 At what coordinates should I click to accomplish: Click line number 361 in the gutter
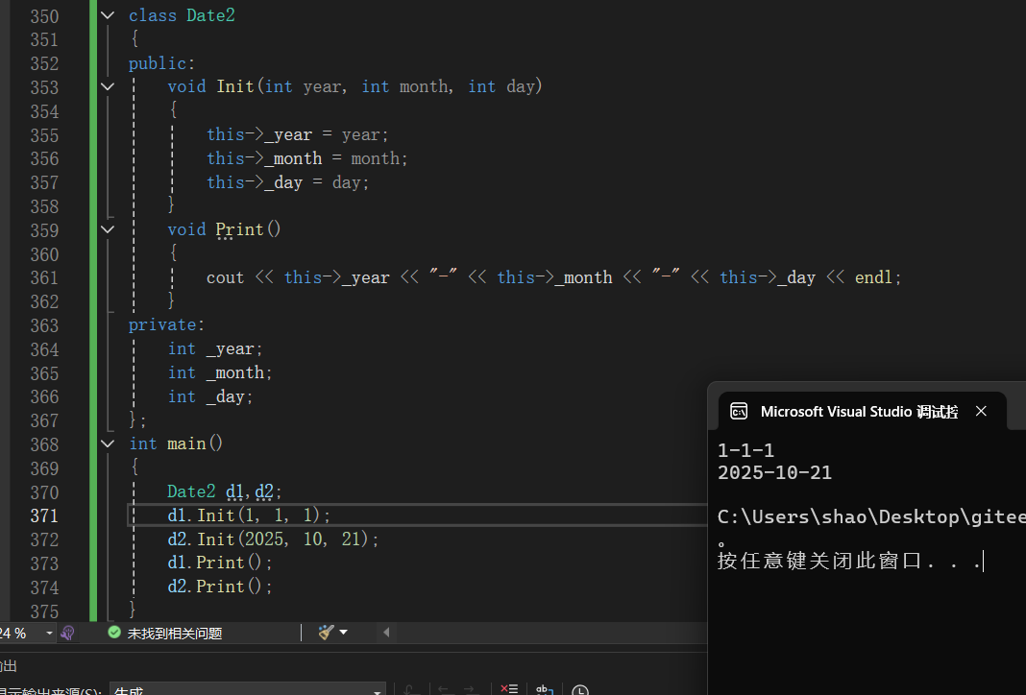pyautogui.click(x=44, y=277)
